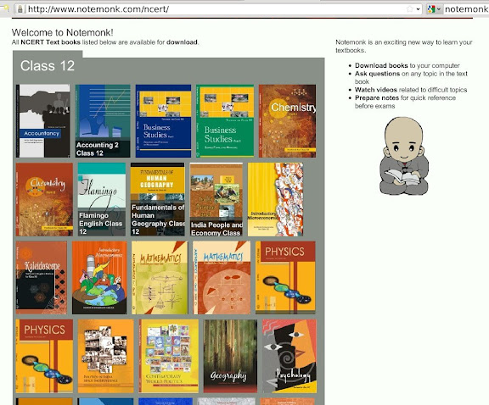Open Contemporary World Politics book

click(168, 356)
